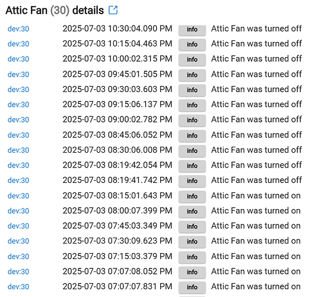Select info badge at 07:30:09.623 PM
This screenshot has width=321, height=297.
tap(192, 242)
